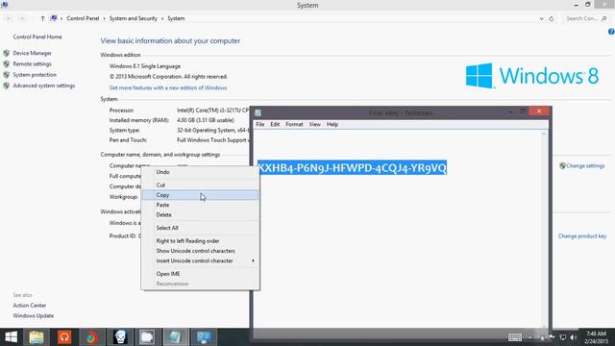Open the Format menu in Notepad
Screen dimensions: 615x346
(x=294, y=124)
